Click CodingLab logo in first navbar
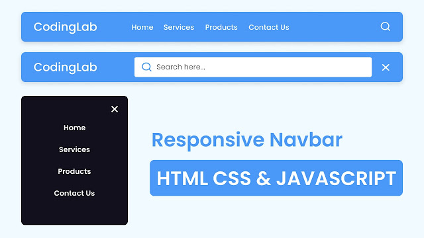This screenshot has height=238, width=424. tap(65, 27)
